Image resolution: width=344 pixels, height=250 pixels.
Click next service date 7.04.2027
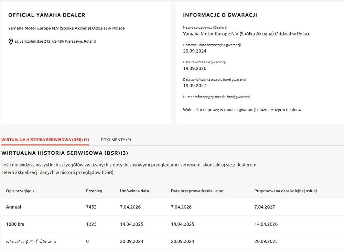click(x=265, y=207)
